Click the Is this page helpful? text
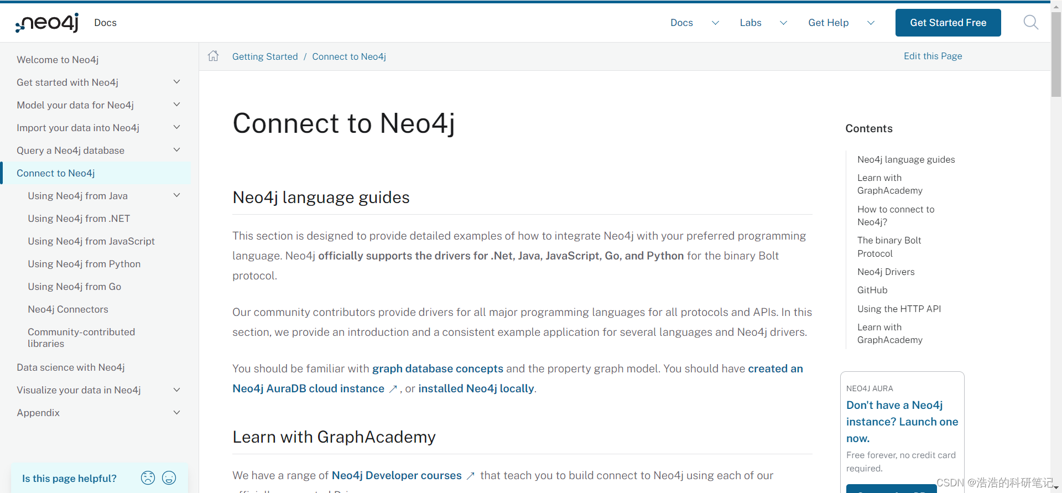Image resolution: width=1062 pixels, height=493 pixels. [69, 479]
